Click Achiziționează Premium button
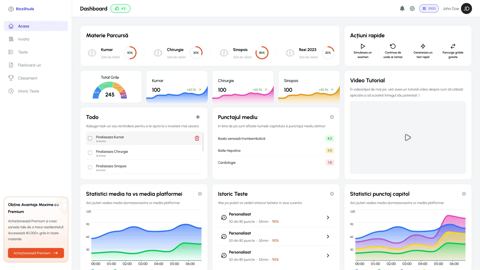Screen dimensions: 480x270 click(x=36, y=253)
